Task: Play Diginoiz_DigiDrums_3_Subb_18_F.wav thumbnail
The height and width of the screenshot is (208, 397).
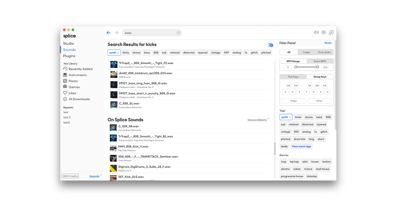Action: 113,168
